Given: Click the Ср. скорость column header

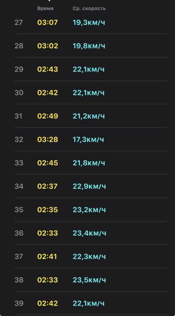Looking at the screenshot, I should click(x=89, y=8).
